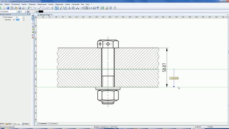
Task: Click the layer number stepper in toolbar
Action: pos(26,11)
